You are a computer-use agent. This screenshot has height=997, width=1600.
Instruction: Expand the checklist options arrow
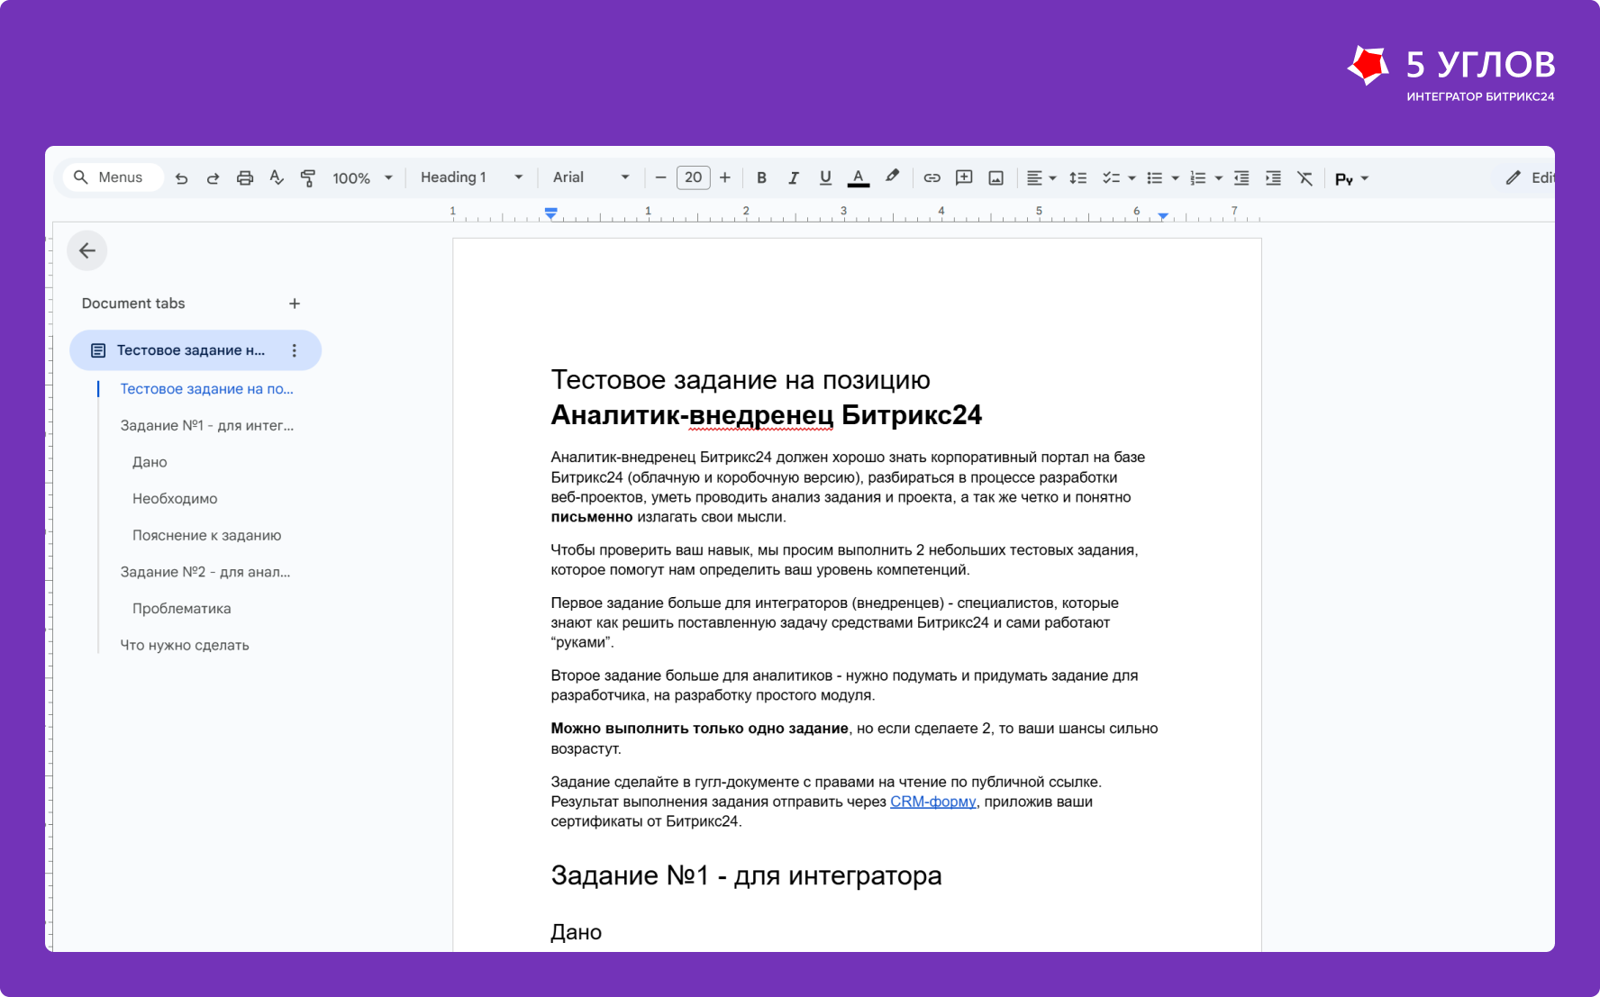click(1132, 178)
